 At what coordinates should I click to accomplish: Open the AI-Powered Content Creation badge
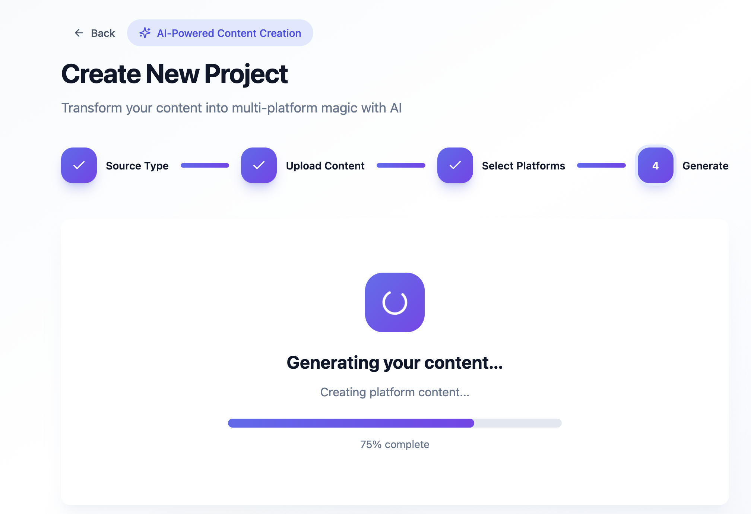pos(221,33)
